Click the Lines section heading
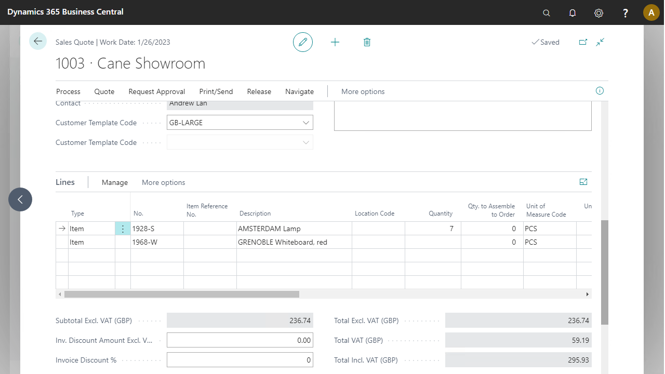This screenshot has height=374, width=665. point(65,182)
